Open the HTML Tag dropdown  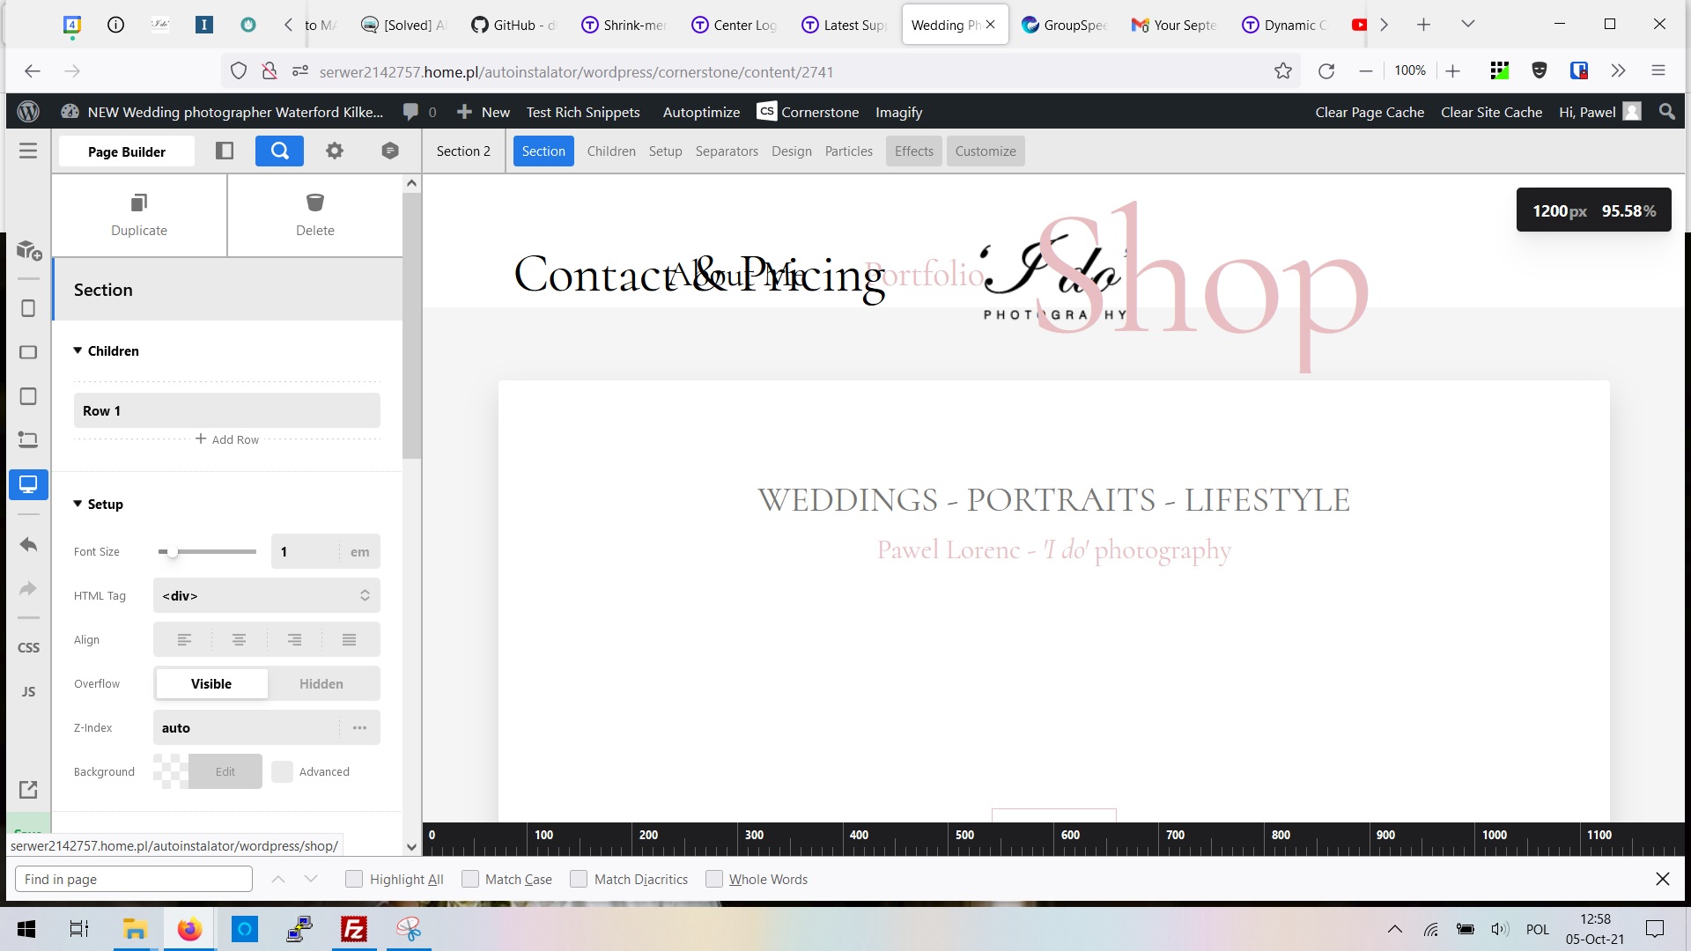pos(266,595)
